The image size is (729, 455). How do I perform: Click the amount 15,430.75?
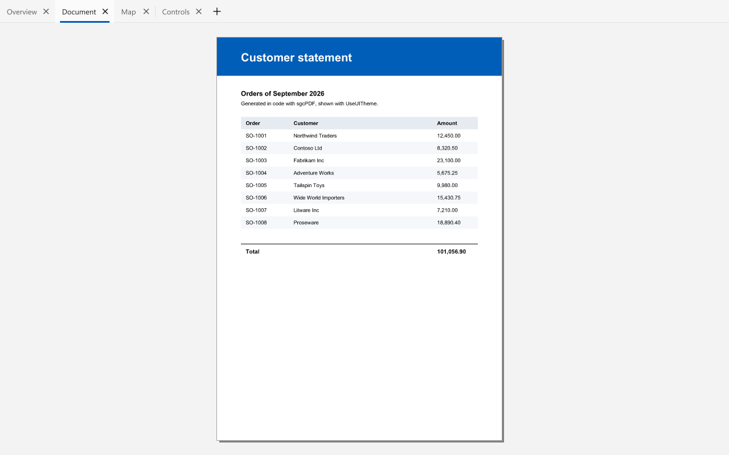[449, 198]
